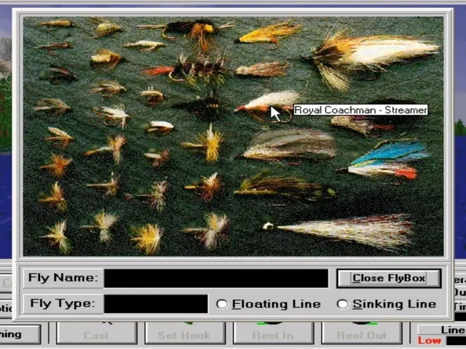Choose the Sinking Line option
Screen dimensions: 466x349
tap(387, 304)
